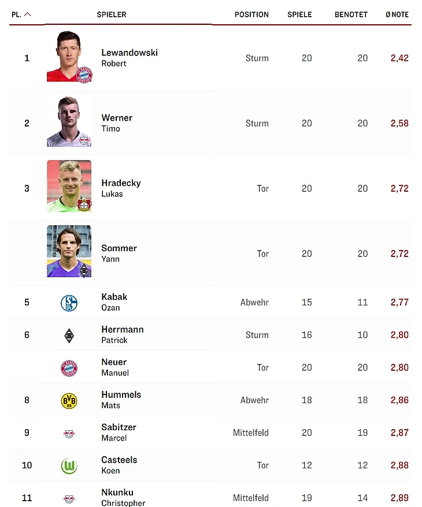Screen dimensions: 422x507
Task: Sort table by POSITION column
Action: (x=251, y=15)
